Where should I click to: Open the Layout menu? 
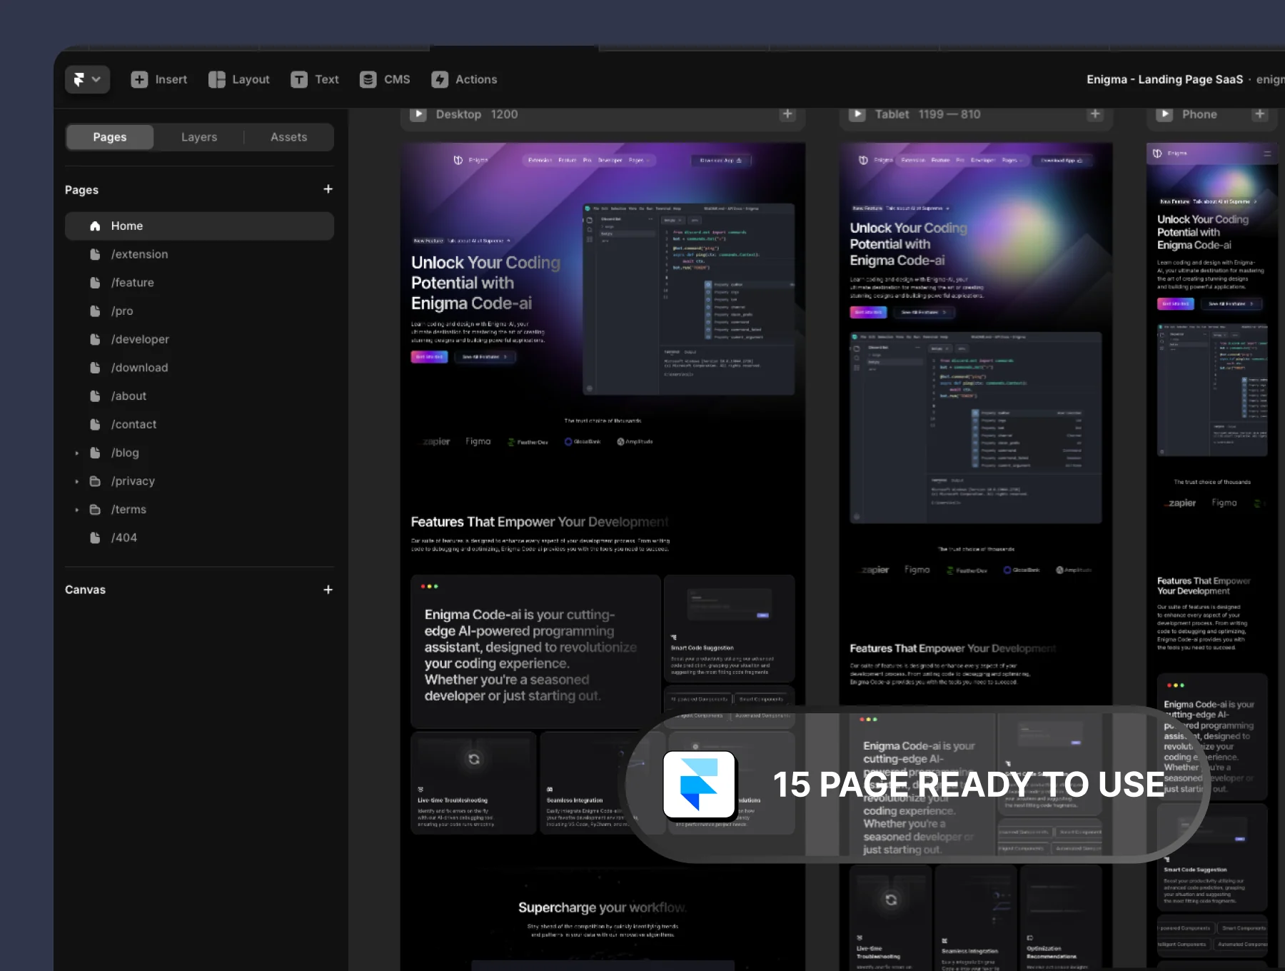pos(238,79)
